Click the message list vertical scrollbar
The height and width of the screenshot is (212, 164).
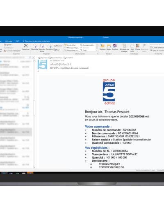tap(34, 108)
